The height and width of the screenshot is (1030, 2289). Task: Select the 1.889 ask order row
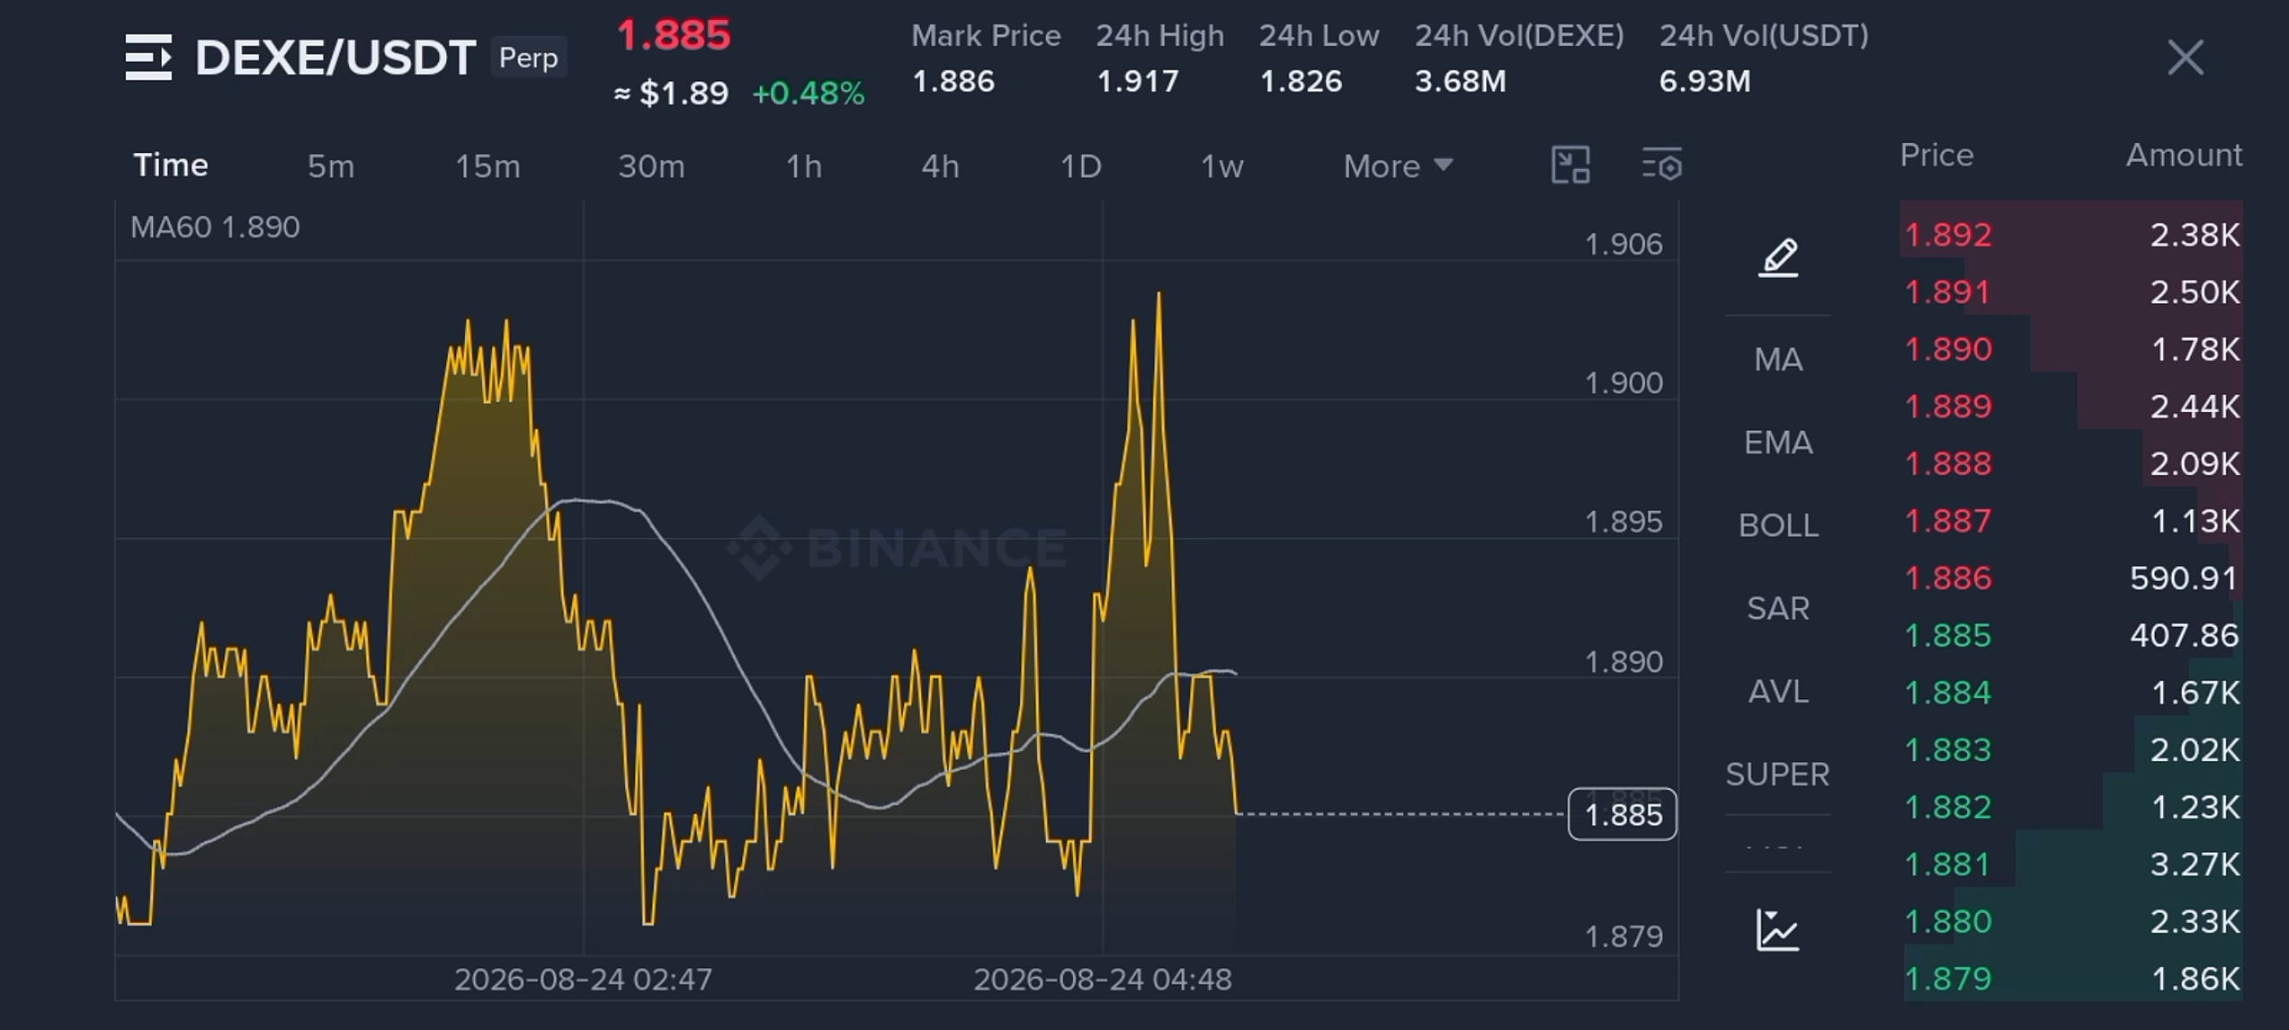coord(2072,407)
